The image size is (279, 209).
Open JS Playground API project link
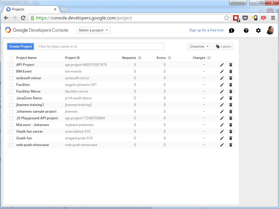click(37, 118)
